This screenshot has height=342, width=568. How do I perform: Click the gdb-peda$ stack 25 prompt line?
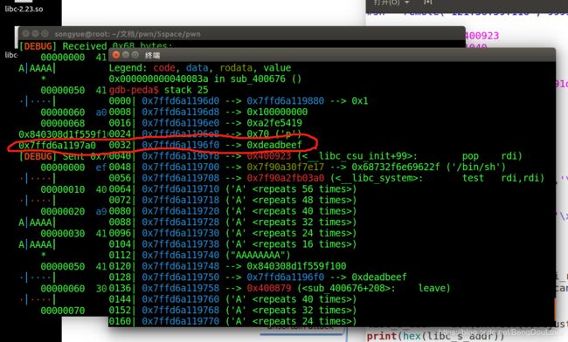point(158,90)
